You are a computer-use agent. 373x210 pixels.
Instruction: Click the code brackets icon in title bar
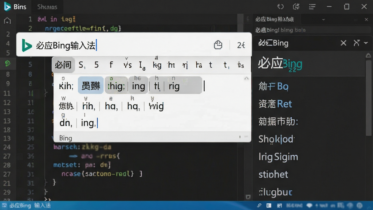tap(280, 7)
